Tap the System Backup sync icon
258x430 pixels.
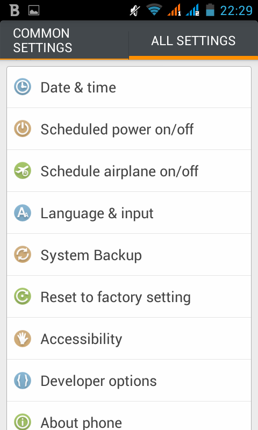click(x=23, y=254)
